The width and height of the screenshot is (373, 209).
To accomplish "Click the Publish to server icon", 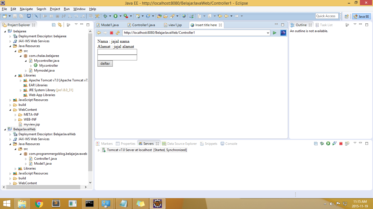I will click(347, 143).
